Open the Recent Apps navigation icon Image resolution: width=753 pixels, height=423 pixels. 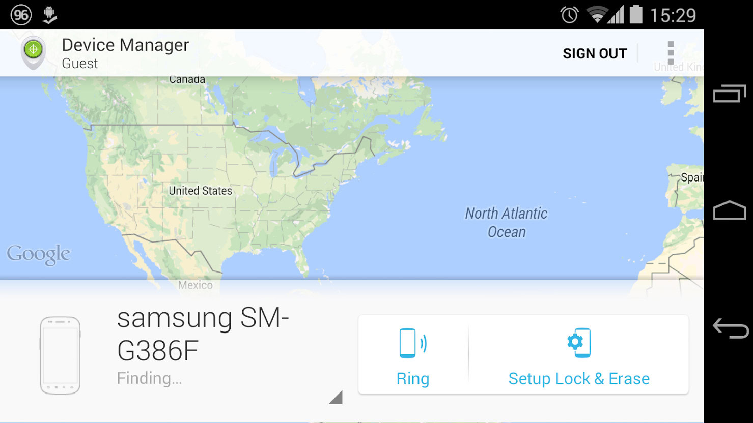pos(729,94)
